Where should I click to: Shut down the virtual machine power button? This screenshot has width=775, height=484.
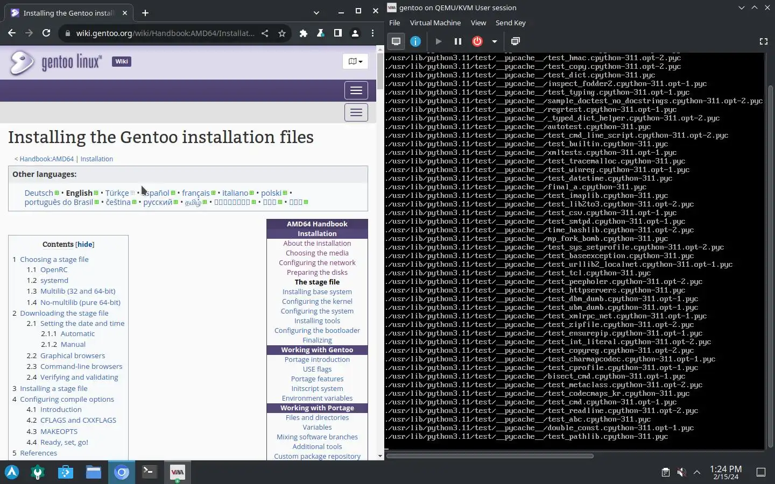pyautogui.click(x=477, y=41)
